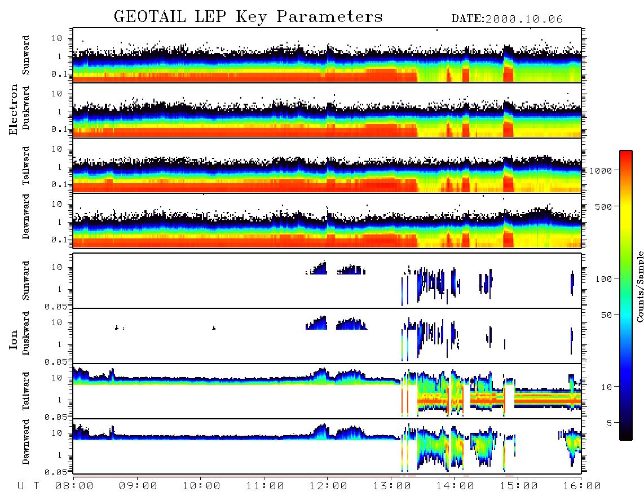Viewport: 644px width, 496px height.
Task: Click the DATE:2000.10.06 label
Action: [x=507, y=19]
